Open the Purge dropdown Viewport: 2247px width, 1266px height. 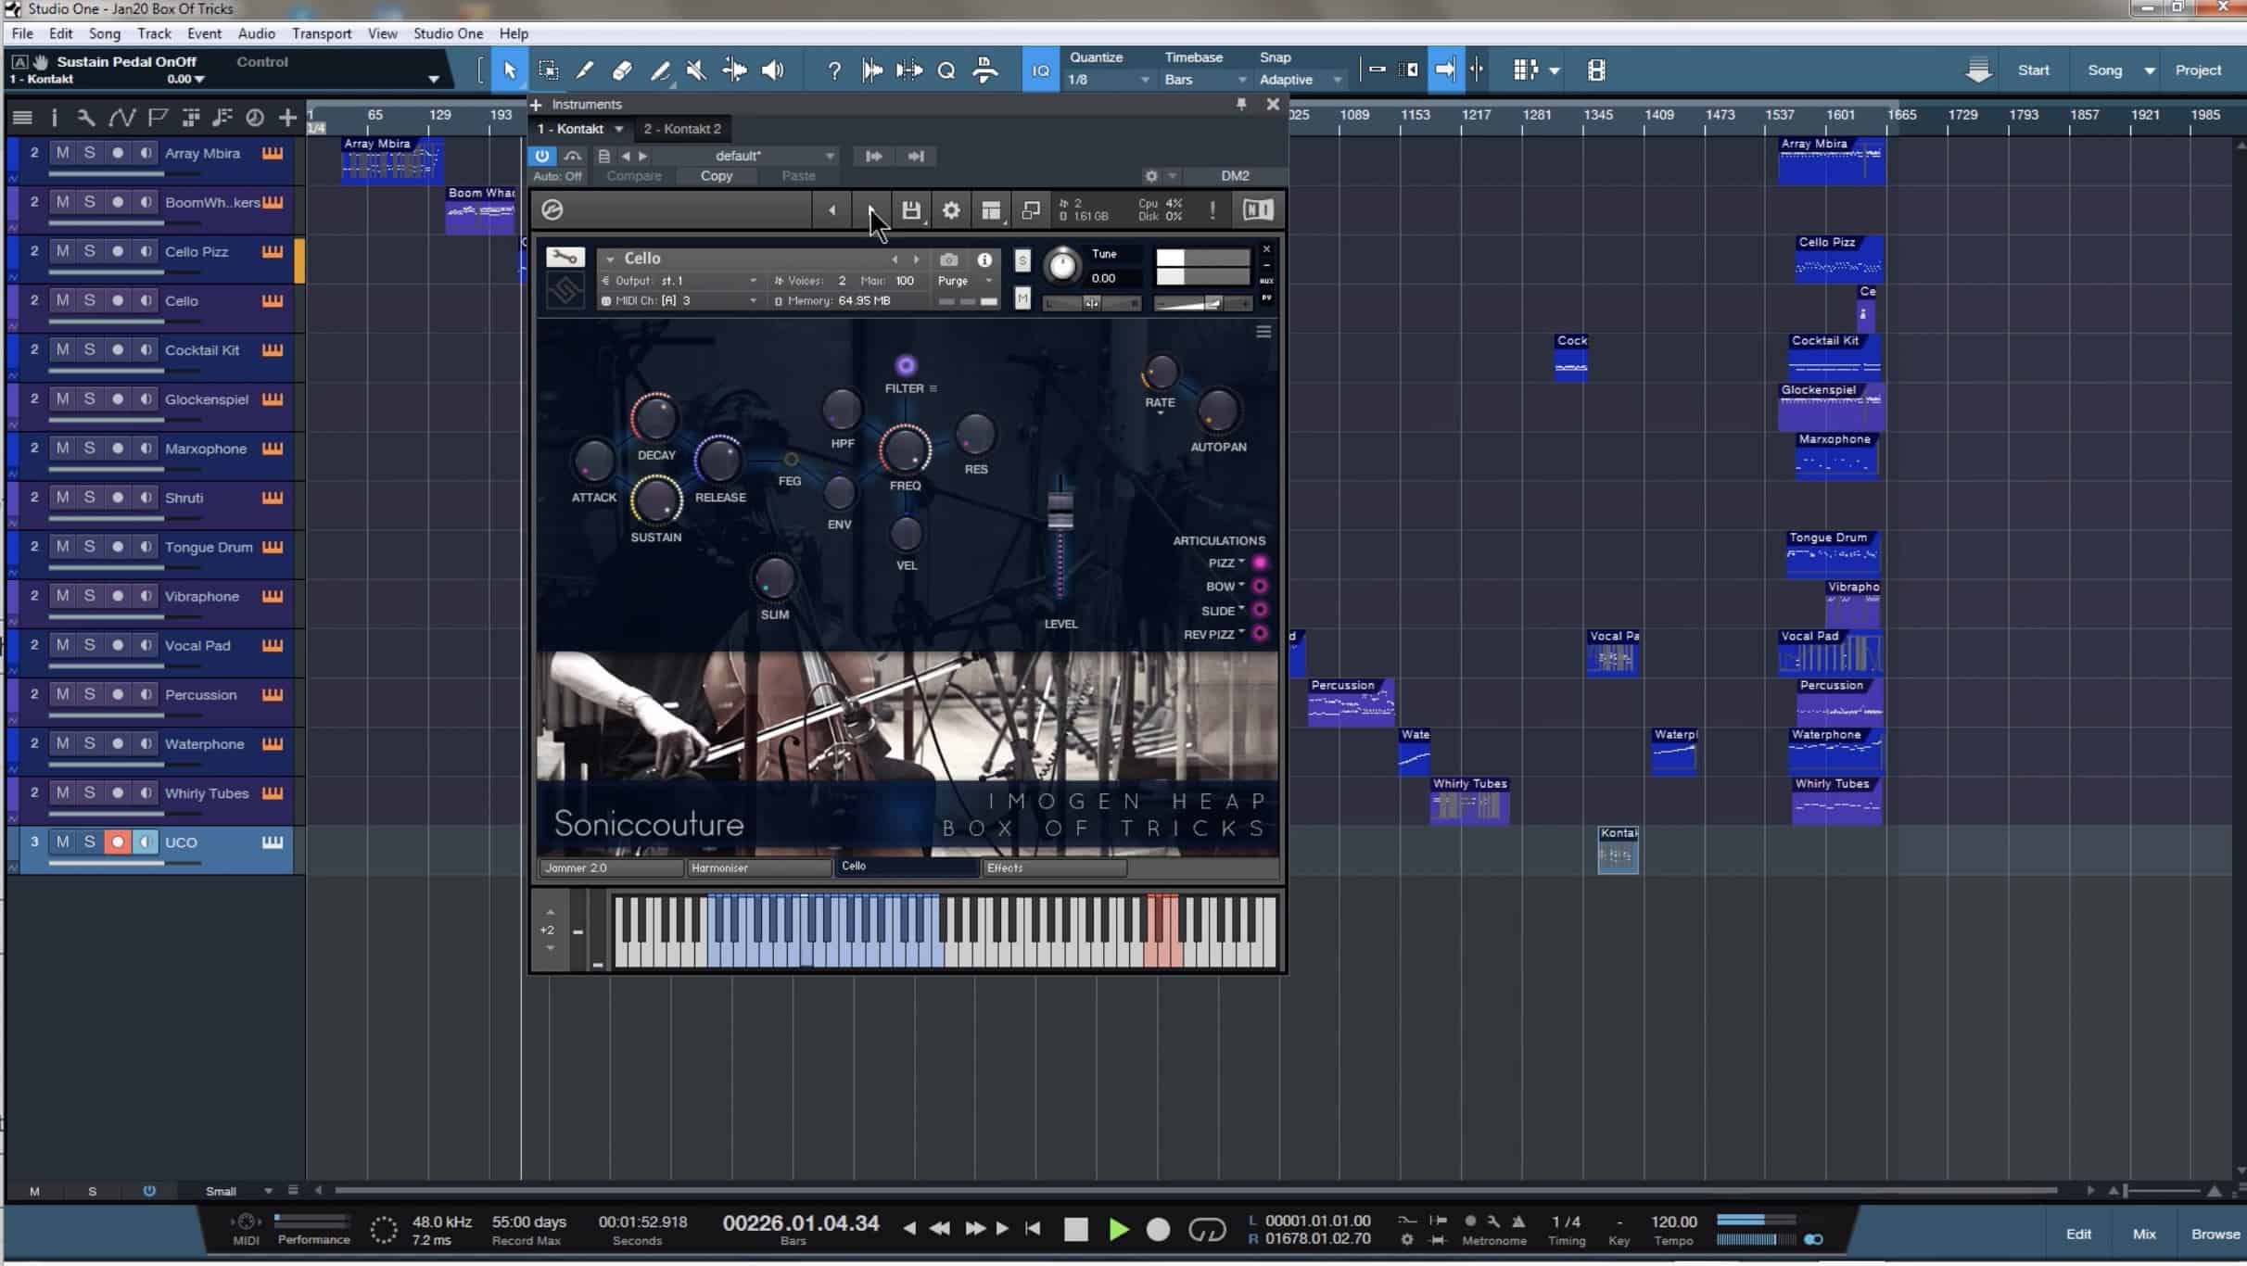[964, 281]
